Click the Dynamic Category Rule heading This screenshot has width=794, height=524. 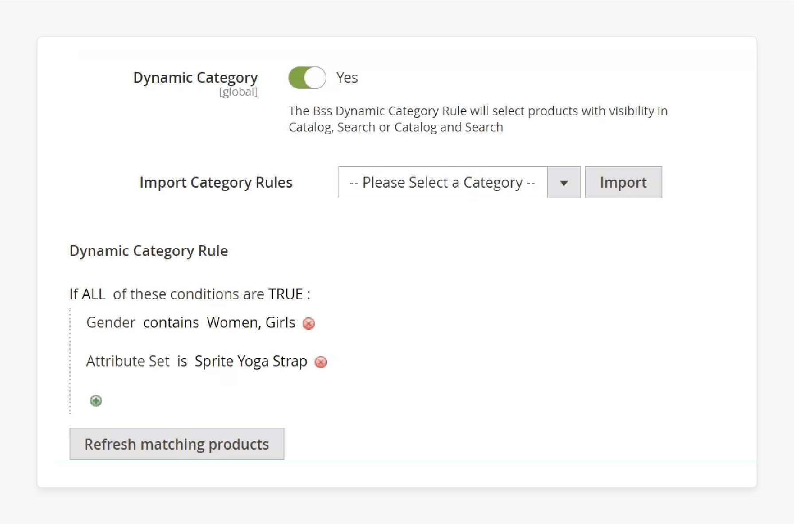tap(148, 250)
